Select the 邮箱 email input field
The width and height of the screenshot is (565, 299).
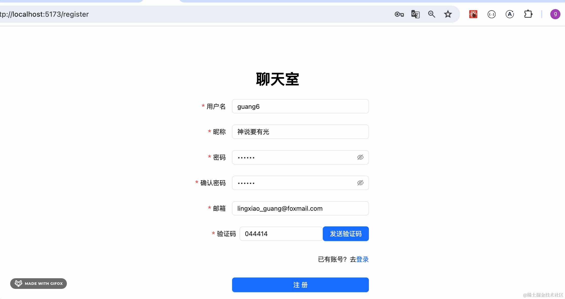[300, 208]
